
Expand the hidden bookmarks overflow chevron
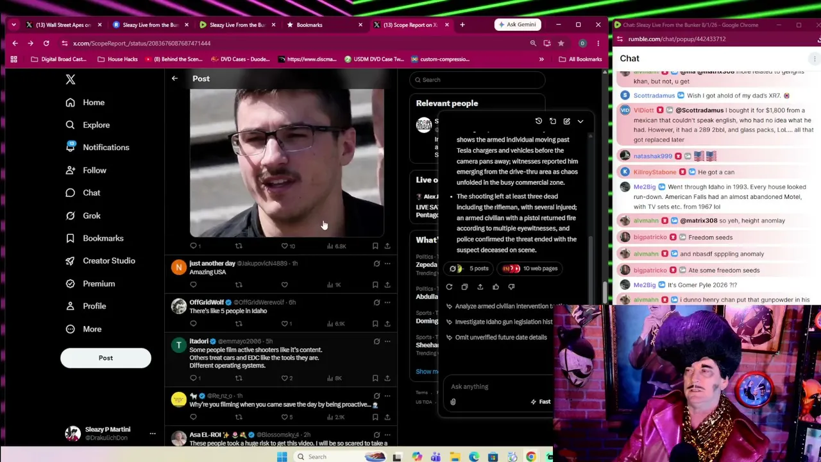tap(541, 59)
